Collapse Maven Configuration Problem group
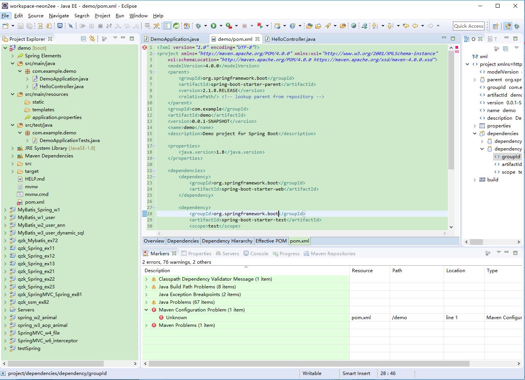This screenshot has height=380, width=525. coord(146,310)
